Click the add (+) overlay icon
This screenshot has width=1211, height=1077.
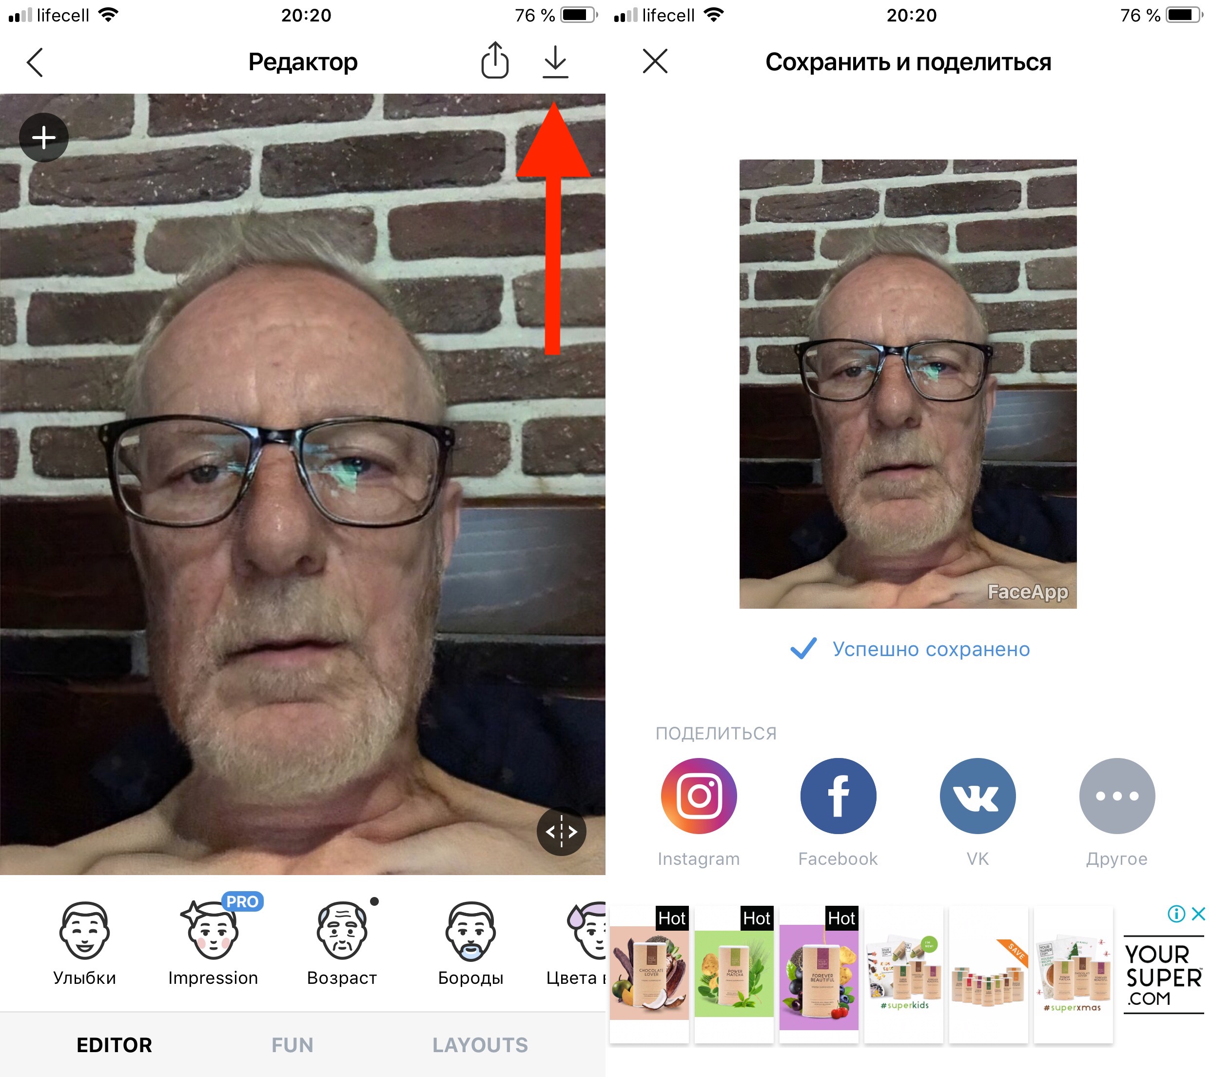[x=42, y=137]
